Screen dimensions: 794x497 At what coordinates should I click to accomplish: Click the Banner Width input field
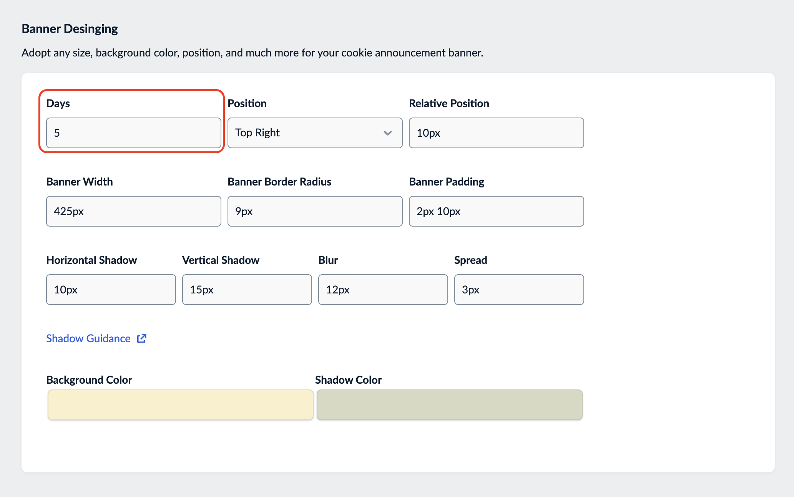[x=133, y=211]
